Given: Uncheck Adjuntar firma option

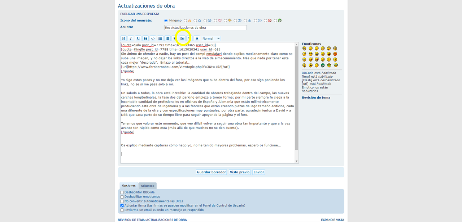Looking at the screenshot, I should pos(122,206).
